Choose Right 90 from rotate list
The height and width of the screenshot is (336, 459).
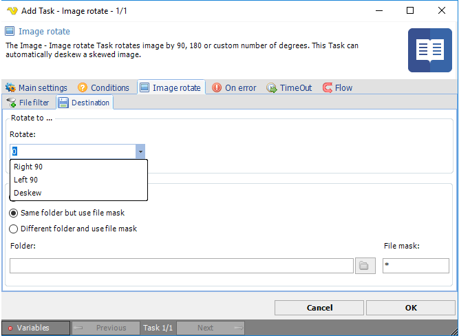[29, 167]
